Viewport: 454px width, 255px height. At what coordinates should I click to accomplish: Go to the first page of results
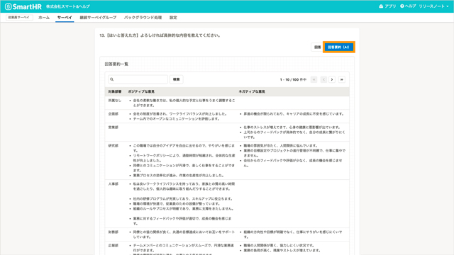click(x=314, y=79)
